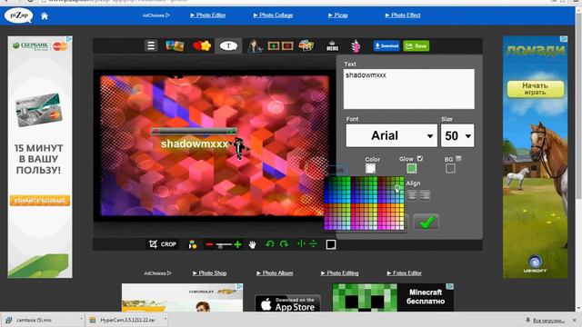Expand HyperCam download item arrow
The width and height of the screenshot is (582, 327).
pos(166,320)
